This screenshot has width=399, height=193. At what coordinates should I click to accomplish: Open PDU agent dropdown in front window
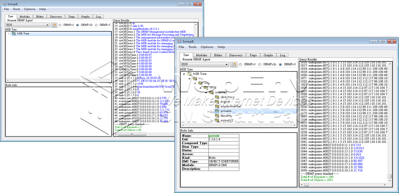(x=205, y=65)
